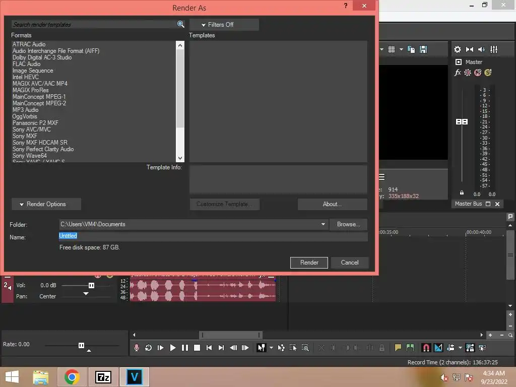Toggle Ignore Event Grouping button

coord(482,348)
